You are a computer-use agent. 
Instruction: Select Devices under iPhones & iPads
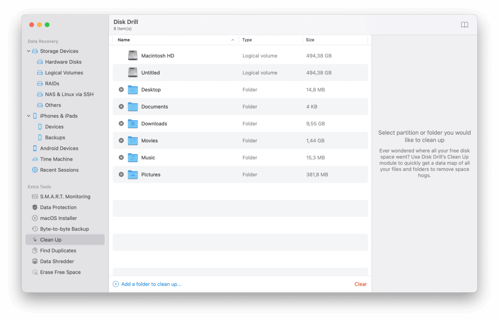[x=54, y=127]
